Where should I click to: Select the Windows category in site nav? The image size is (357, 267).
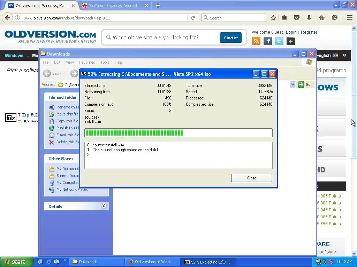point(14,55)
